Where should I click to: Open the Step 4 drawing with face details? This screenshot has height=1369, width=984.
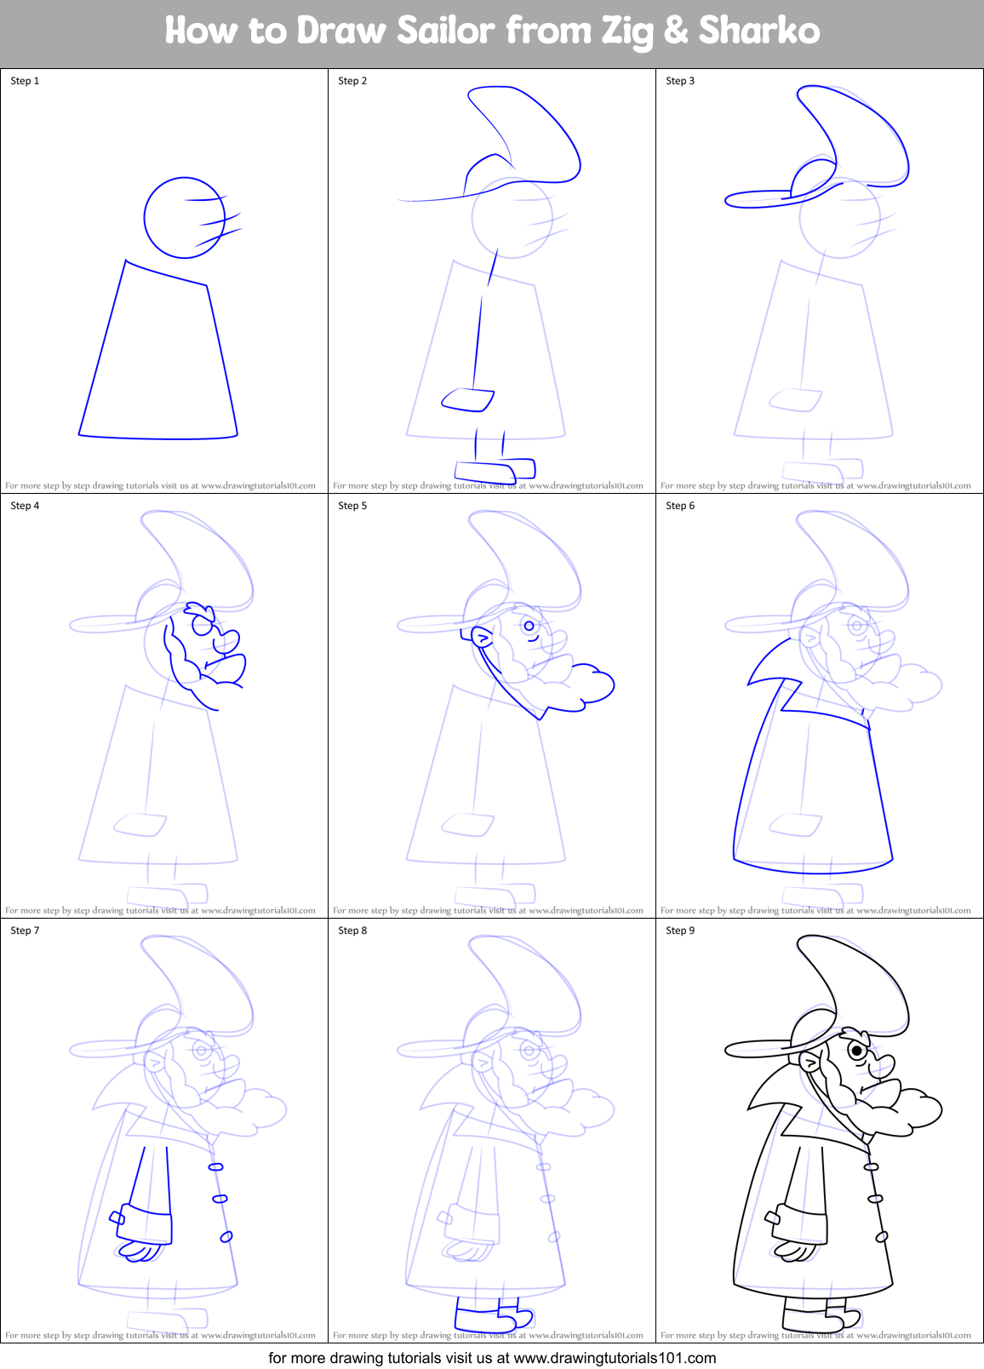(x=164, y=706)
